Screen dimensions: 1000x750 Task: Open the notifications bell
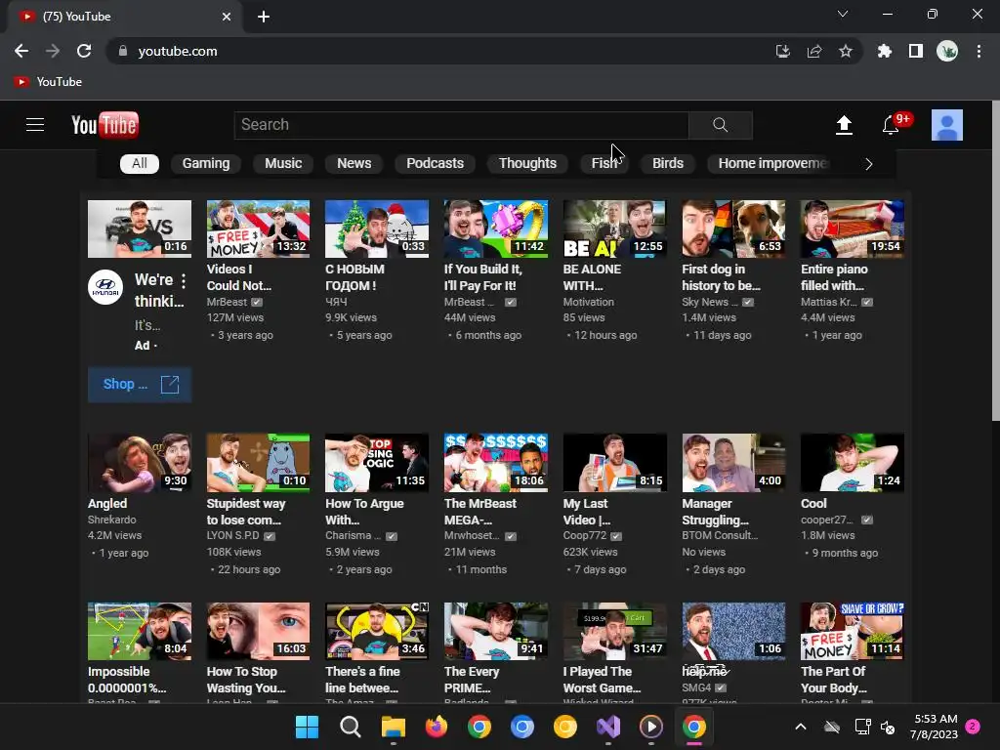[891, 125]
